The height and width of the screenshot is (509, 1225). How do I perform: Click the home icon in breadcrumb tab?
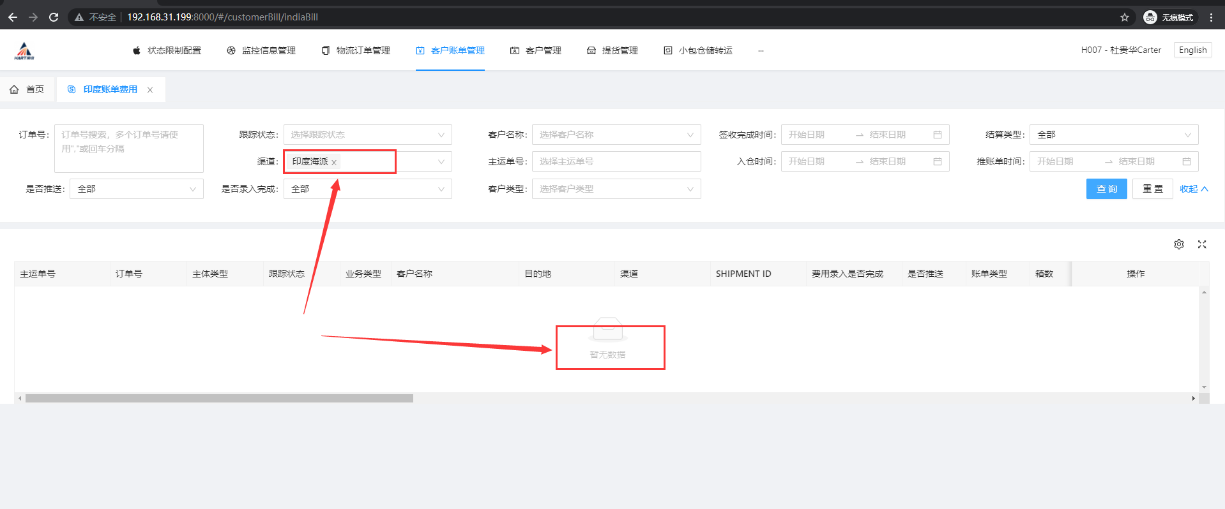[x=14, y=89]
